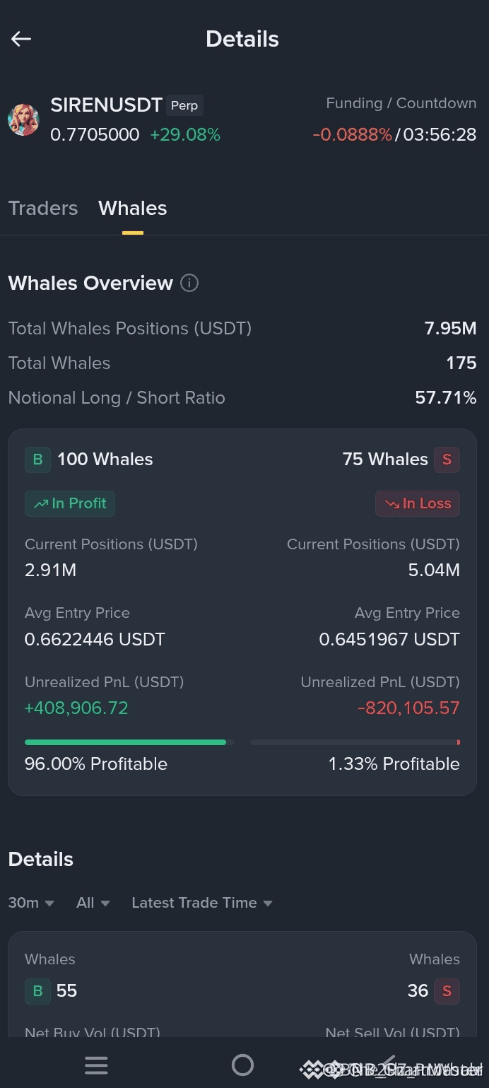Tap the funding rate countdown value
The height and width of the screenshot is (1088, 489).
[440, 134]
